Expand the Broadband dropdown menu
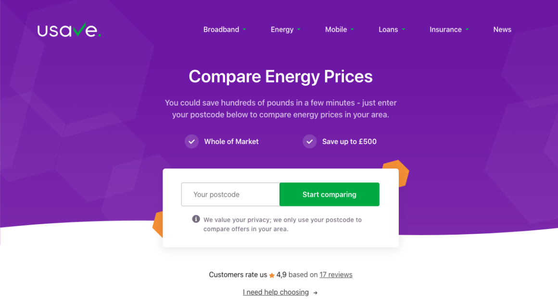This screenshot has height=299, width=558. coord(224,29)
